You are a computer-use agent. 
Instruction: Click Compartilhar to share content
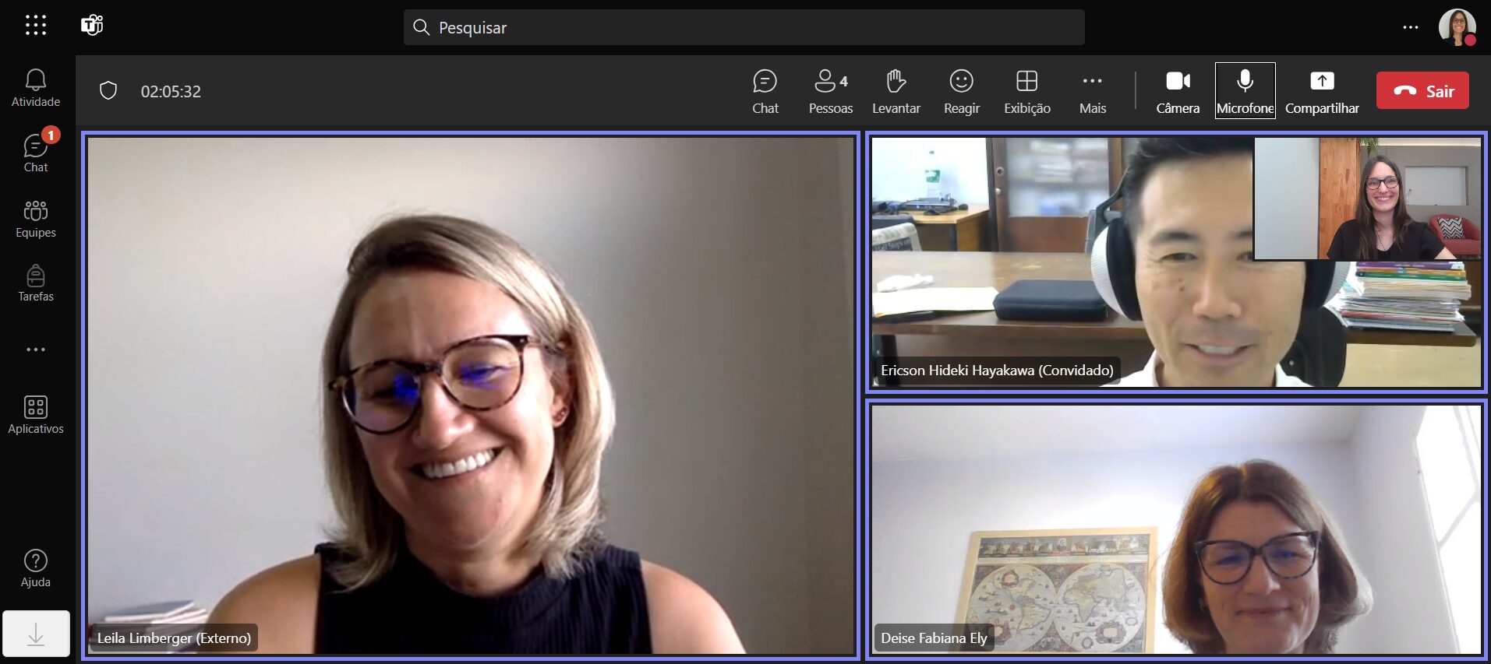(x=1321, y=90)
